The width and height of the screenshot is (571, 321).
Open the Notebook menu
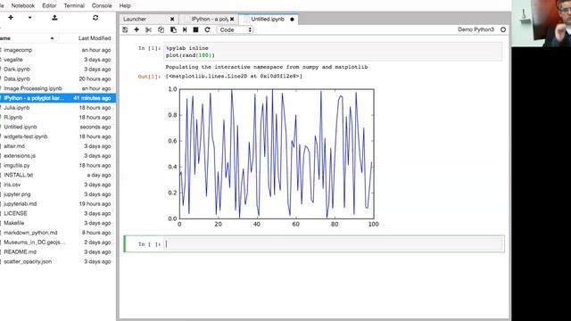(x=23, y=6)
